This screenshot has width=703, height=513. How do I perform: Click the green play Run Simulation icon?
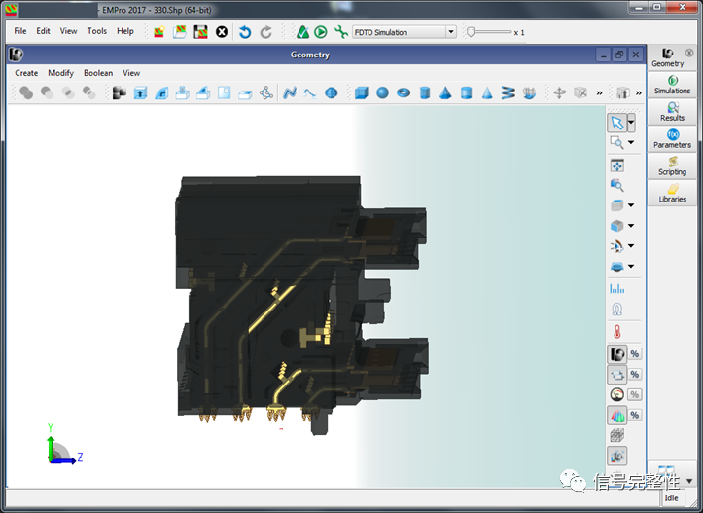click(x=321, y=32)
